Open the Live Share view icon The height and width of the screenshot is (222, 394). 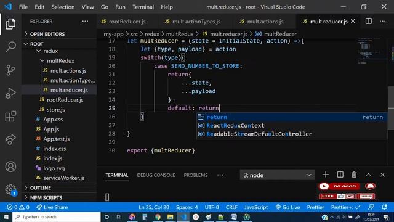coord(10,140)
